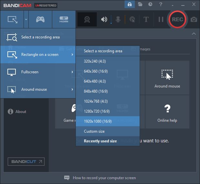Toggle the text overlay T icon

tap(146, 19)
